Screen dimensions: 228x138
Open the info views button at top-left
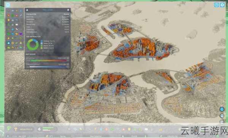[8, 5]
